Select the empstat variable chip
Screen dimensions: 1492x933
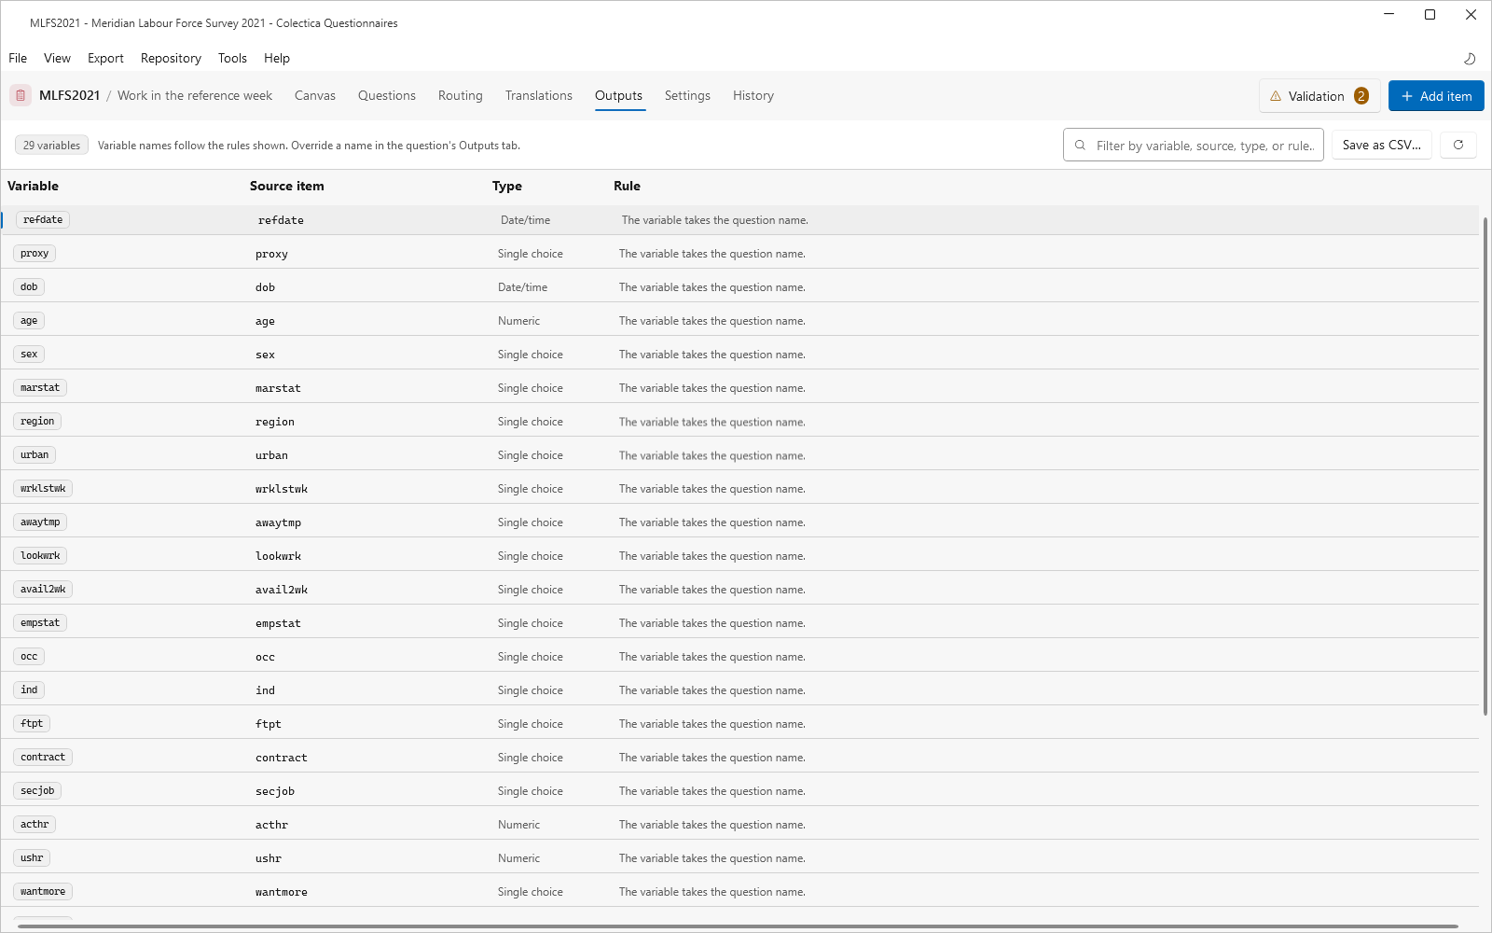coord(40,623)
